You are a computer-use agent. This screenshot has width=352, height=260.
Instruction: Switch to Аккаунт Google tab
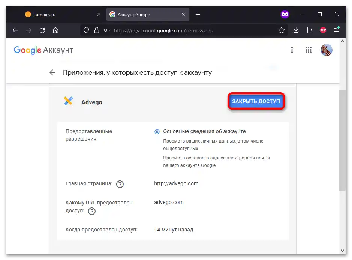tap(148, 14)
